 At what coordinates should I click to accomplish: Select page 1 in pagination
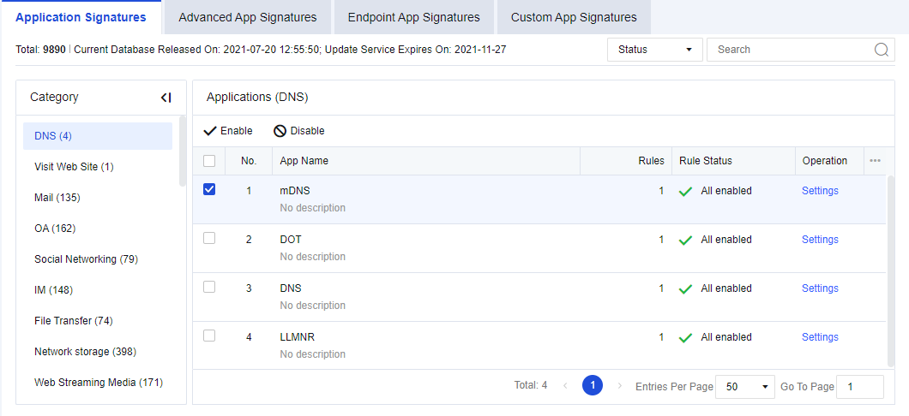592,386
